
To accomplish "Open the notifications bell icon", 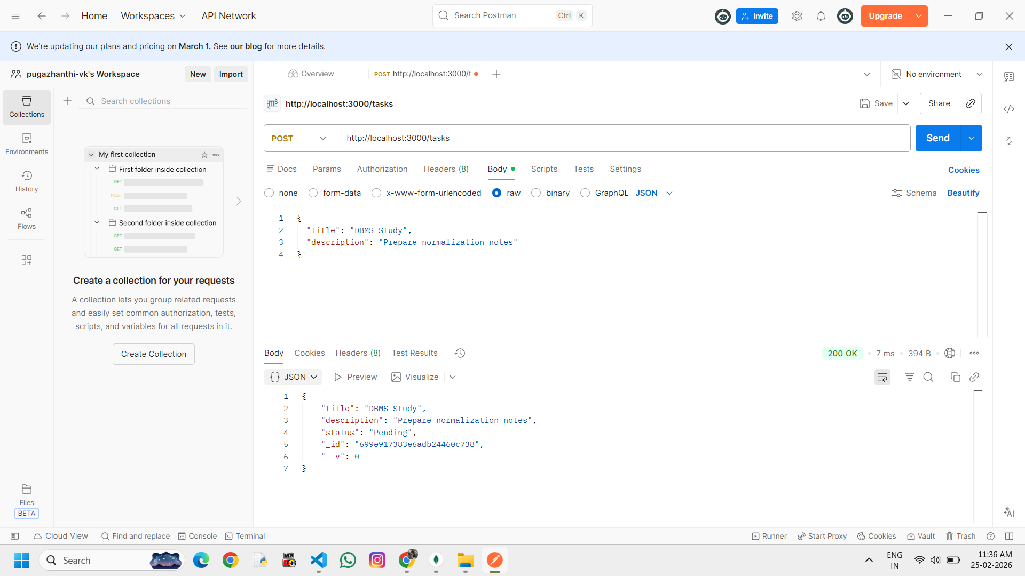I will [821, 16].
